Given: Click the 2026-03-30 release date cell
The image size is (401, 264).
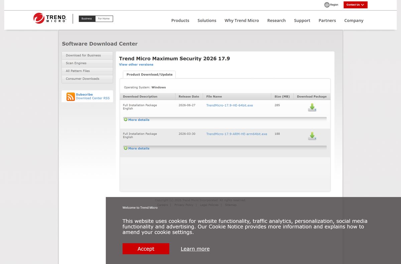Looking at the screenshot, I should (x=187, y=134).
